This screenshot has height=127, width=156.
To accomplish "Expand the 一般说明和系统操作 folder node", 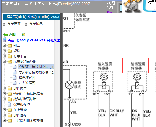I will coord(4,121).
